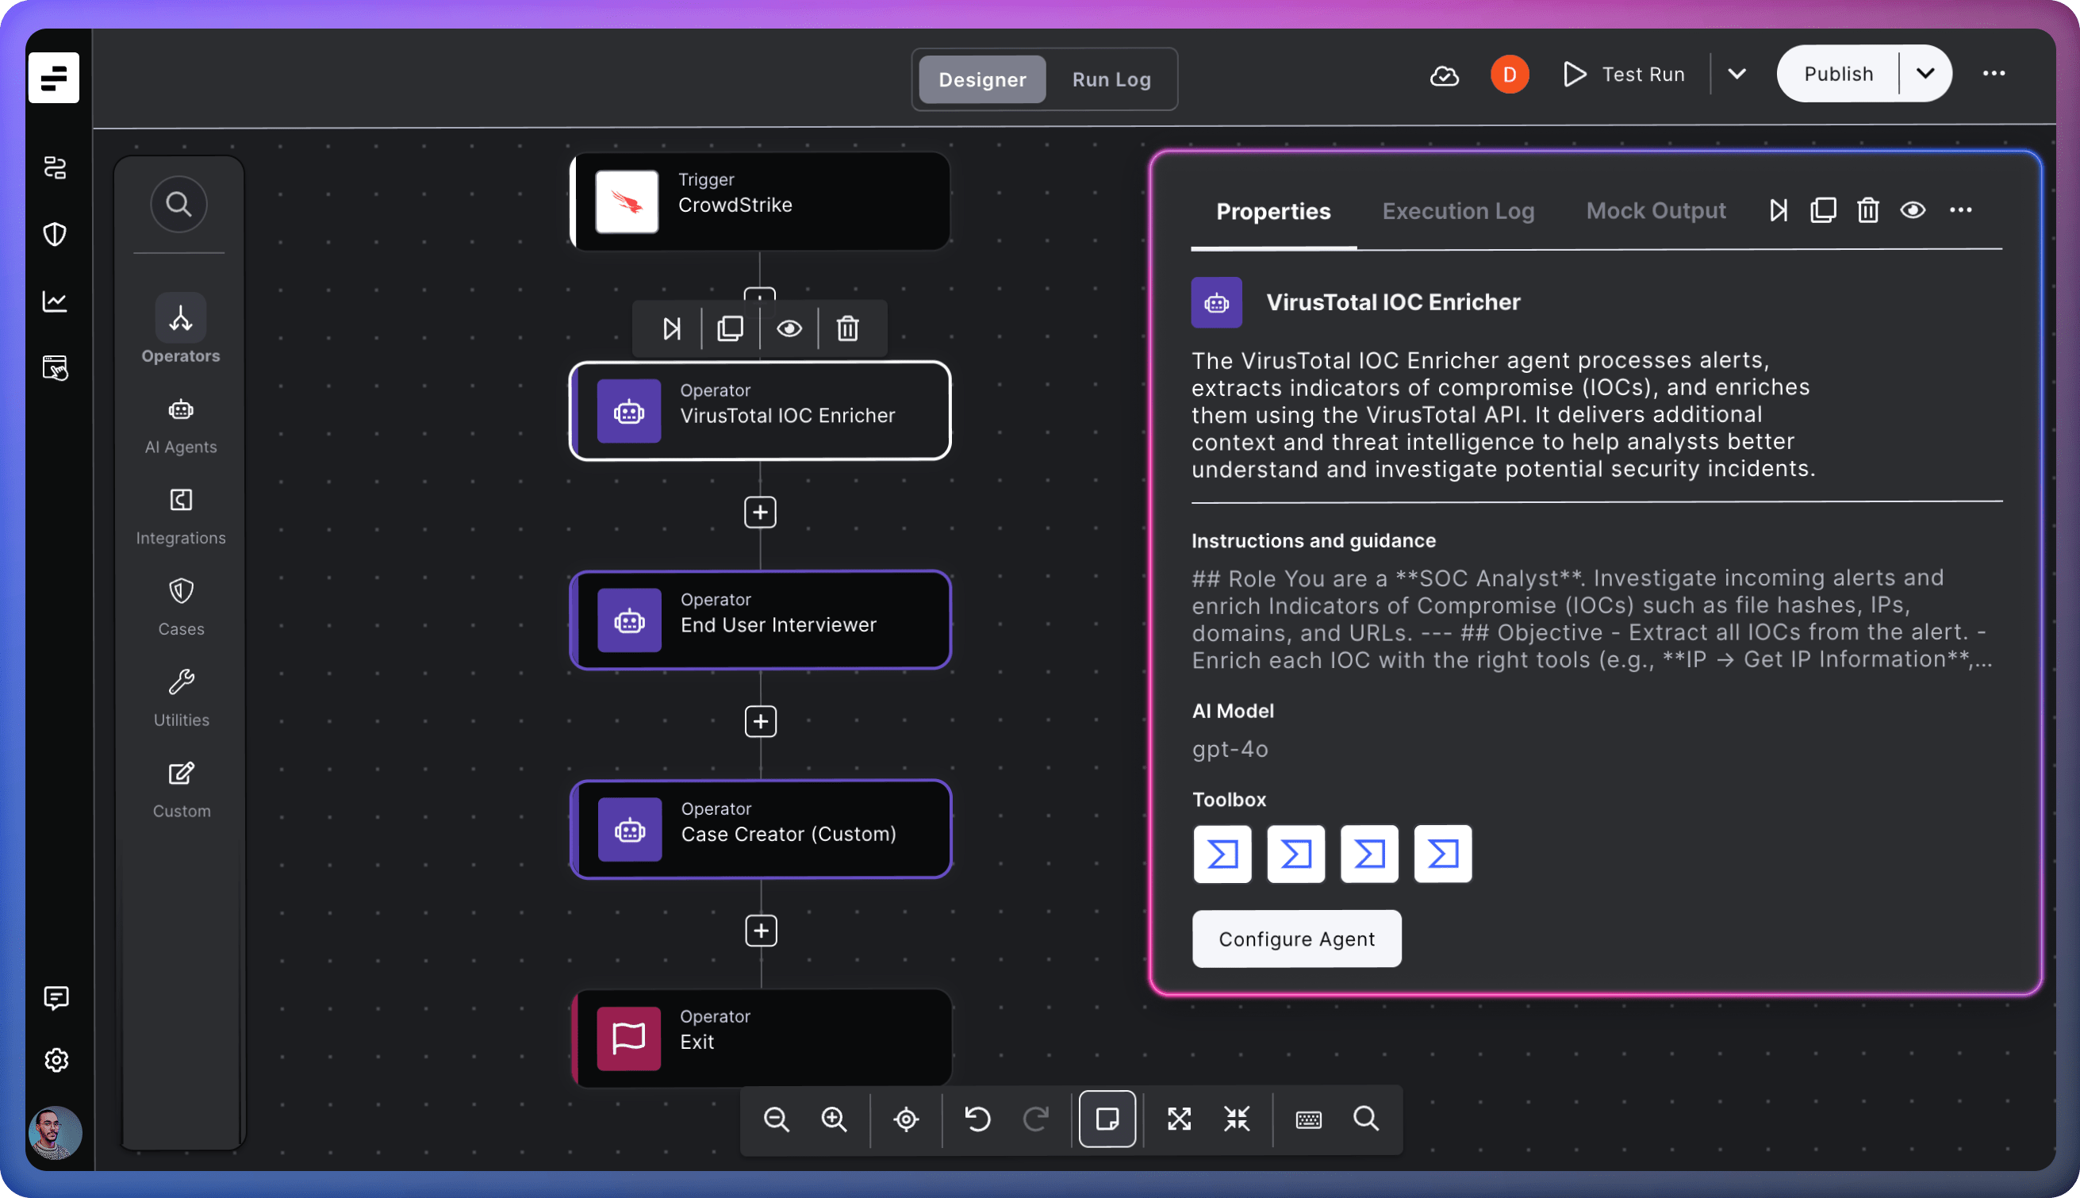Image resolution: width=2080 pixels, height=1198 pixels.
Task: Click the zoom out magnifier icon
Action: click(776, 1119)
